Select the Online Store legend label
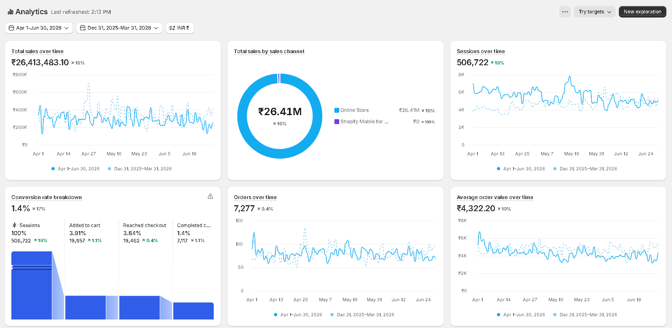 coord(355,110)
